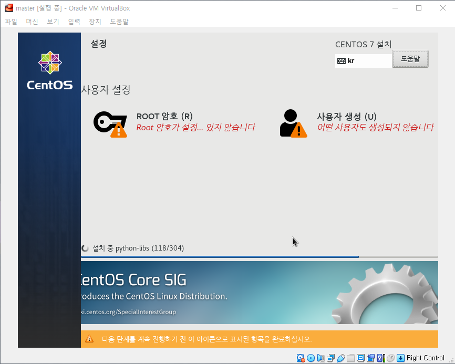Click the warning triangle in orange notice bar

89,339
